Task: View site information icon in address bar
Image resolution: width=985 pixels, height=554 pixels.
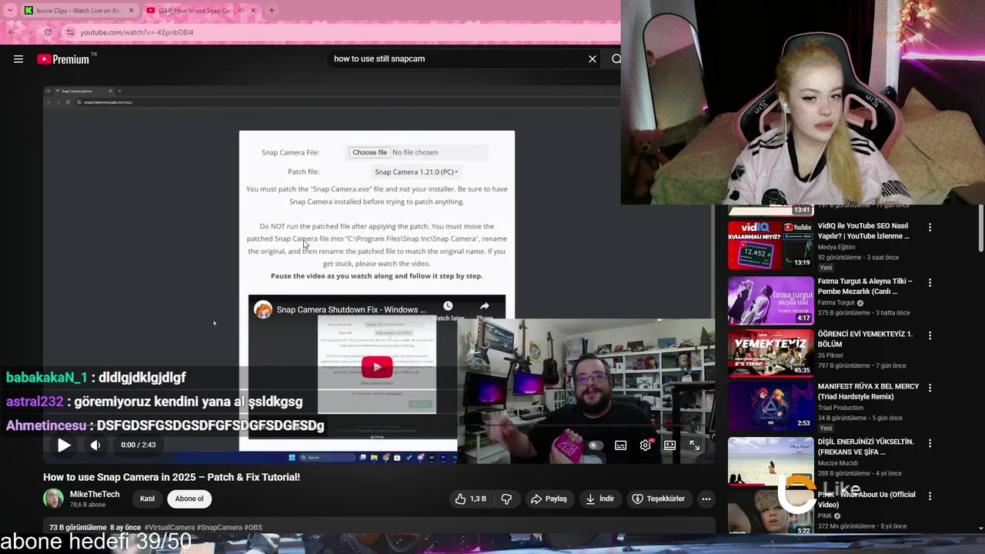Action: tap(70, 32)
